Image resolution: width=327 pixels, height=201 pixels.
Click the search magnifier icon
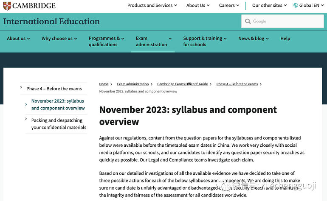pyautogui.click(x=248, y=21)
